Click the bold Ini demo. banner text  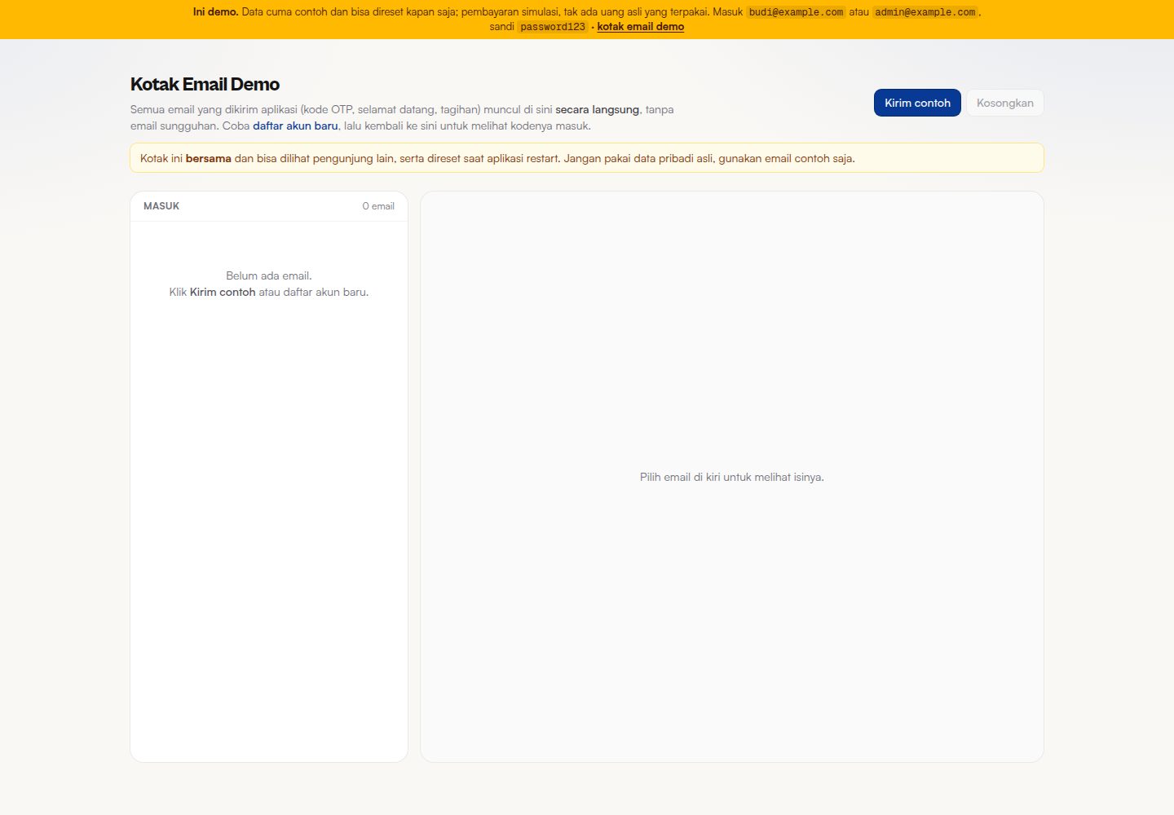pyautogui.click(x=215, y=12)
